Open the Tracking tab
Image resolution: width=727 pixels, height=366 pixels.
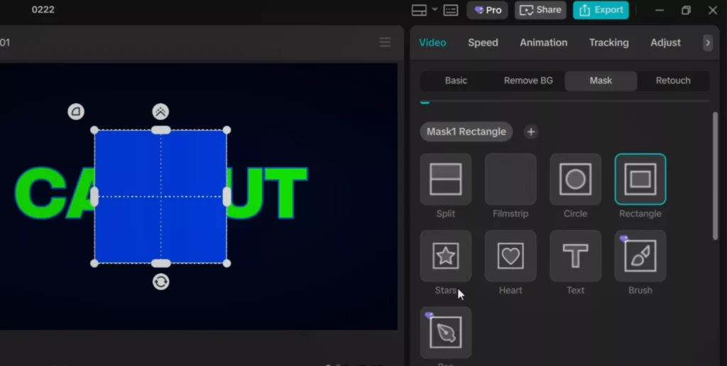pyautogui.click(x=608, y=43)
